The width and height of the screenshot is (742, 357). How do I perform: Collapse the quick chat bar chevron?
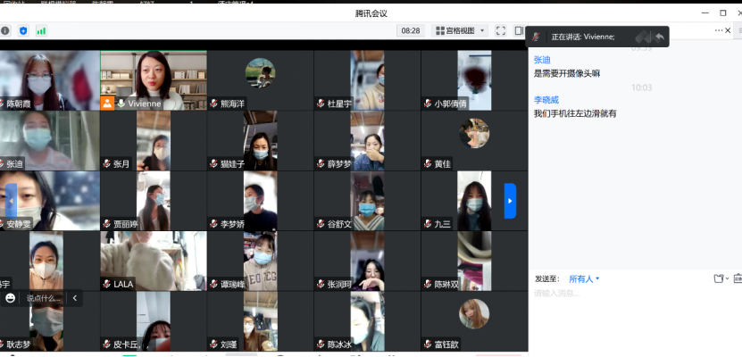pos(74,298)
